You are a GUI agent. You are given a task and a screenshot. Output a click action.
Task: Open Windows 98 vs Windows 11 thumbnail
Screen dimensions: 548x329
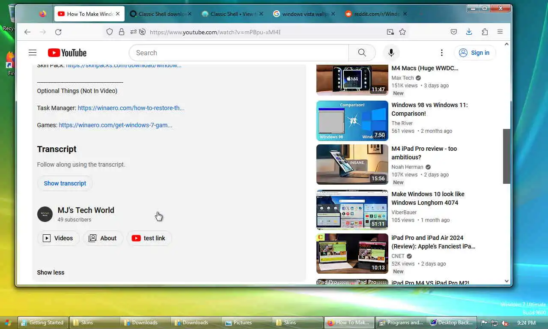pos(352,121)
